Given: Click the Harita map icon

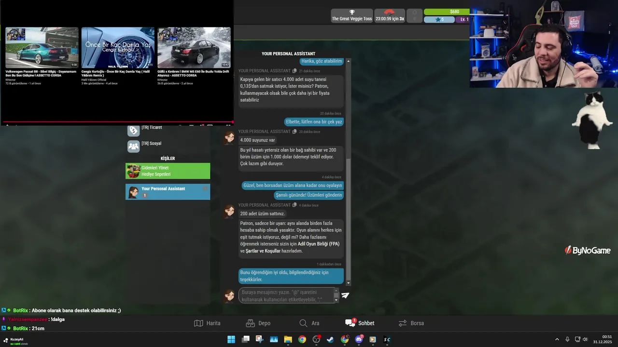Looking at the screenshot, I should click(198, 323).
